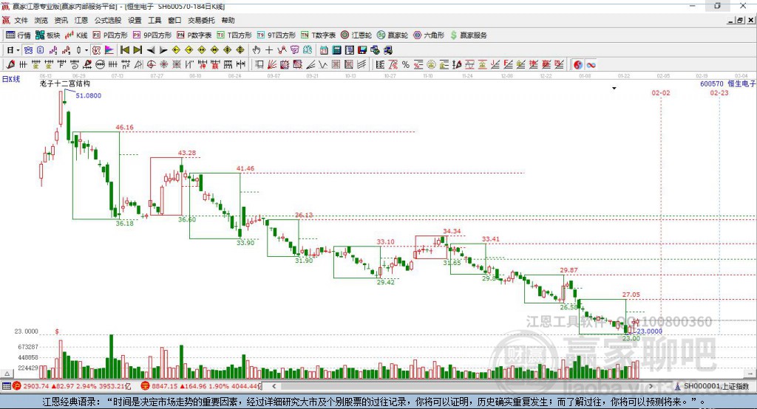Click the 老子十二宫结构 chart title

[65, 83]
